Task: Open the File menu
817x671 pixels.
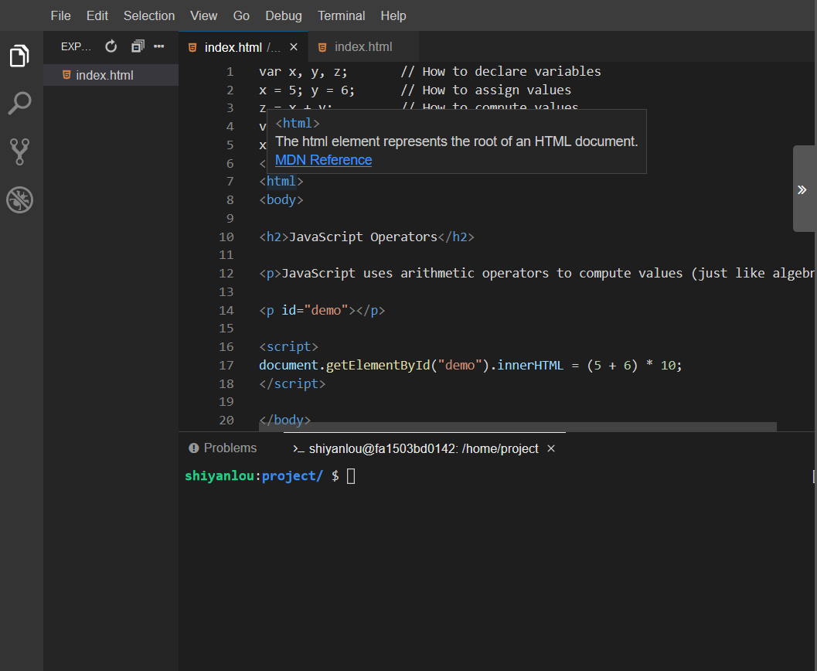Action: [x=60, y=15]
